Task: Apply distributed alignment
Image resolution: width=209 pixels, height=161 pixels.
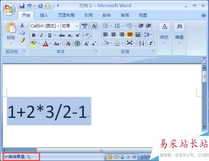Action: [138, 34]
